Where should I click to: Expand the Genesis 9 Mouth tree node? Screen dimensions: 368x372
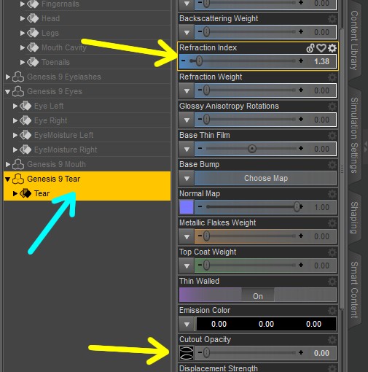(x=8, y=164)
